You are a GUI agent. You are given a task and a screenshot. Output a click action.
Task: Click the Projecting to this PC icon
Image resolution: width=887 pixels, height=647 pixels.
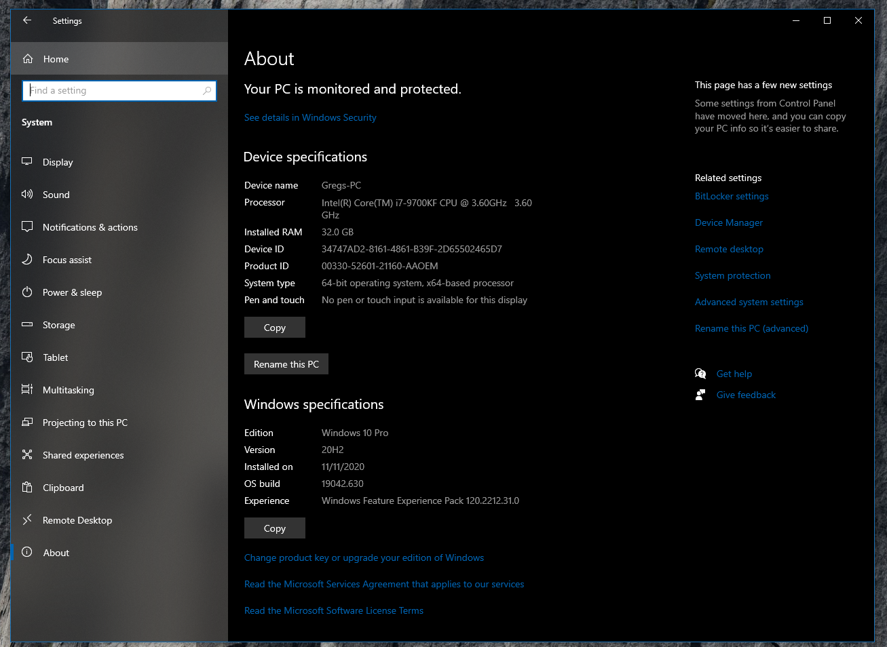(x=27, y=422)
